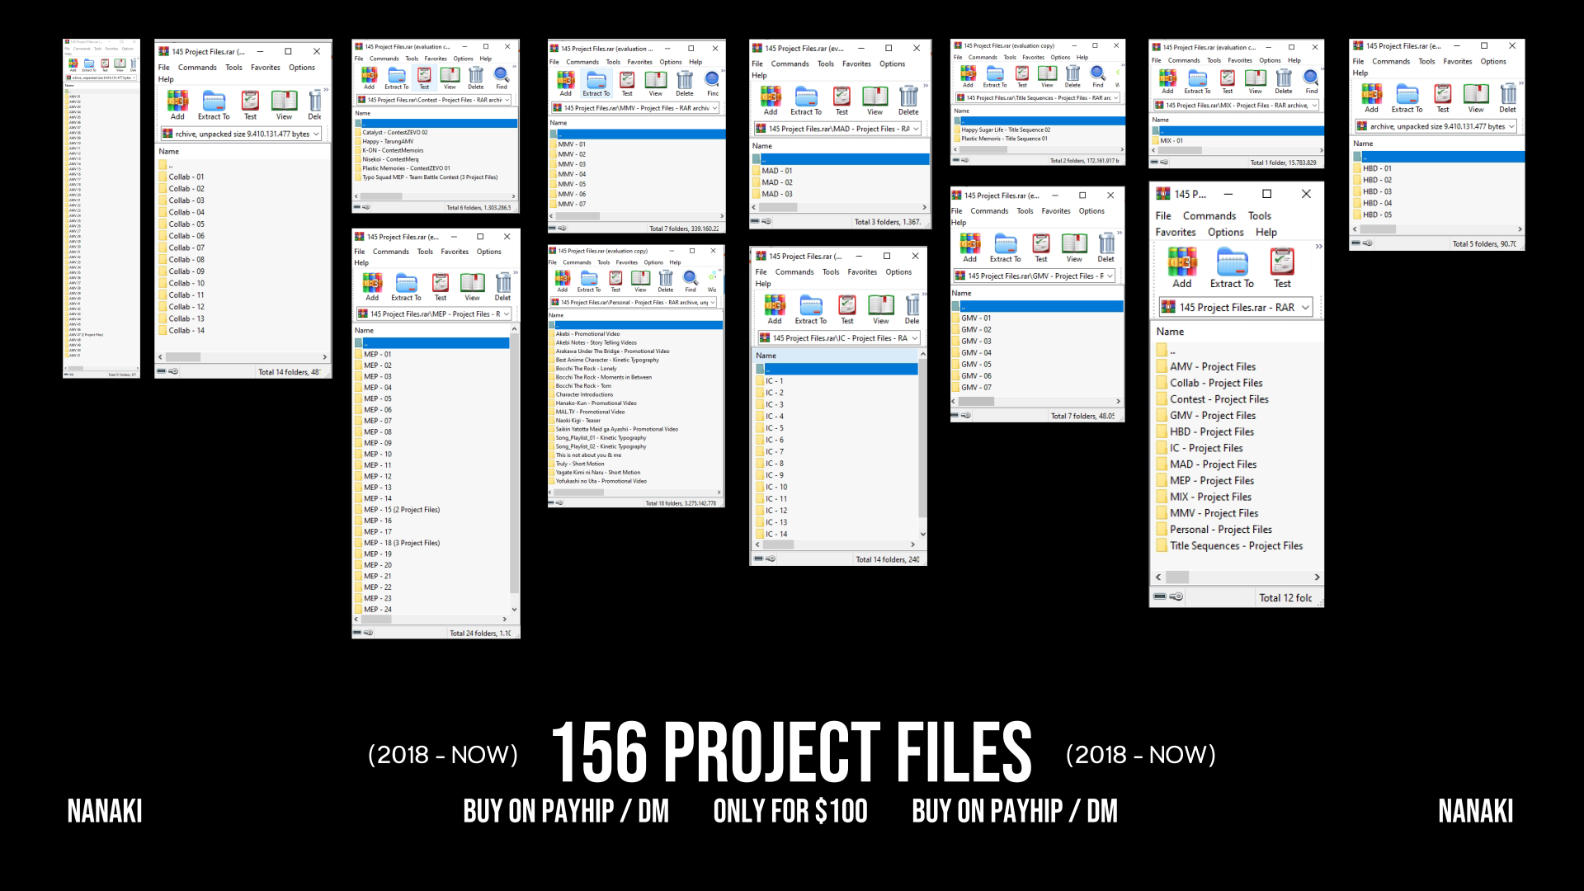Open path dropdown in the HBD - 01 window
1584x891 pixels.
tap(1511, 126)
